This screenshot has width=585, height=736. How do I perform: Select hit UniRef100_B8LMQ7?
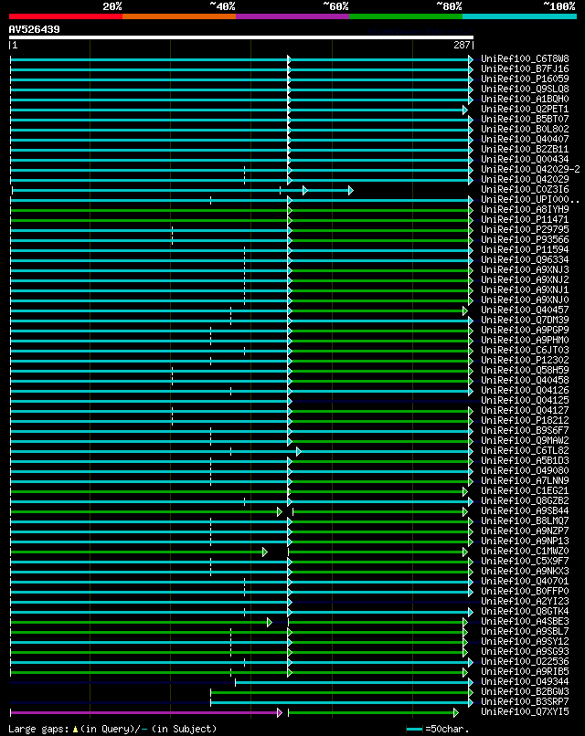(x=525, y=521)
